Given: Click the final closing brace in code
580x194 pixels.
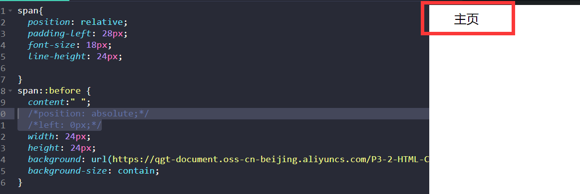Looking at the screenshot, I should [20, 182].
